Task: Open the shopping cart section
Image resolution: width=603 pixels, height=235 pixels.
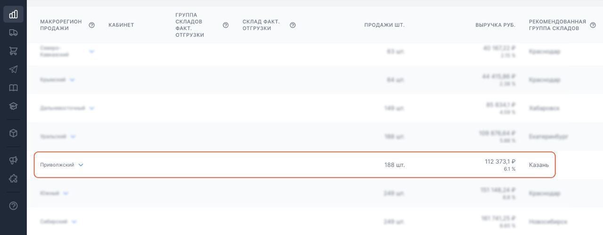Action: tap(13, 51)
